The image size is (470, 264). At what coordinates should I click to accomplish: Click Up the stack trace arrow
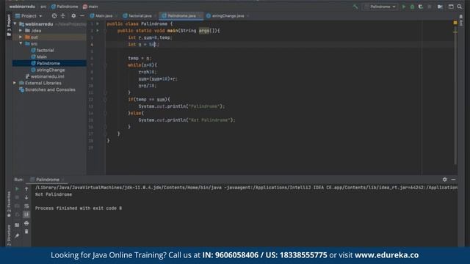[26, 189]
